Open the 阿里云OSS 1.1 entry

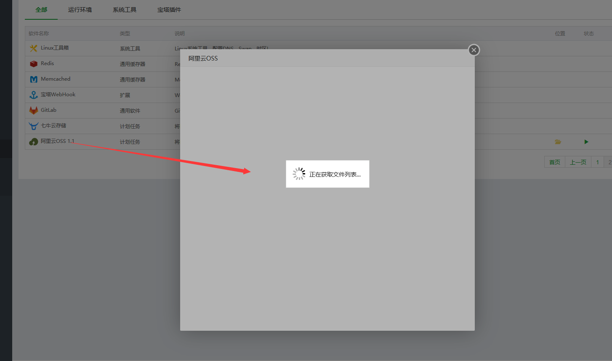click(x=57, y=141)
